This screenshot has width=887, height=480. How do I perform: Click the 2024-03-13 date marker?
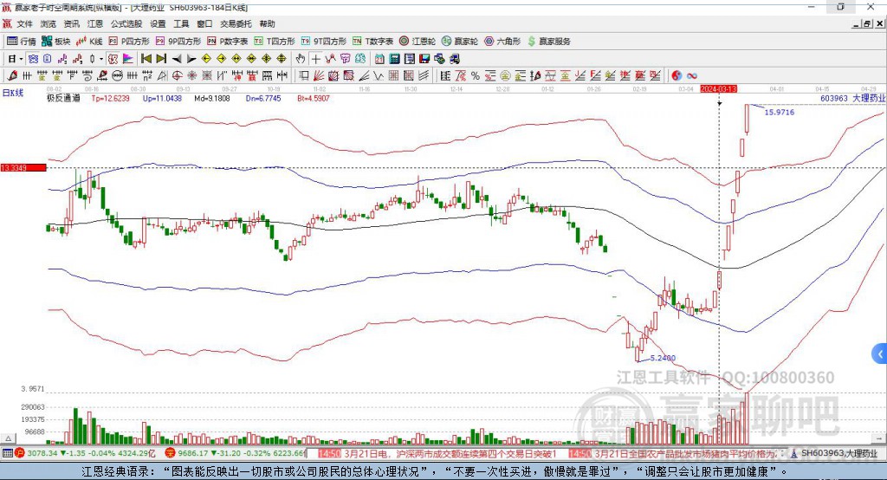pyautogui.click(x=718, y=89)
